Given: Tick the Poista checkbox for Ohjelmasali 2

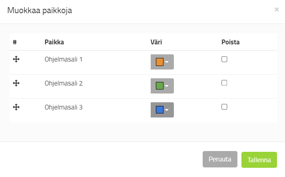Looking at the screenshot, I should point(224,83).
